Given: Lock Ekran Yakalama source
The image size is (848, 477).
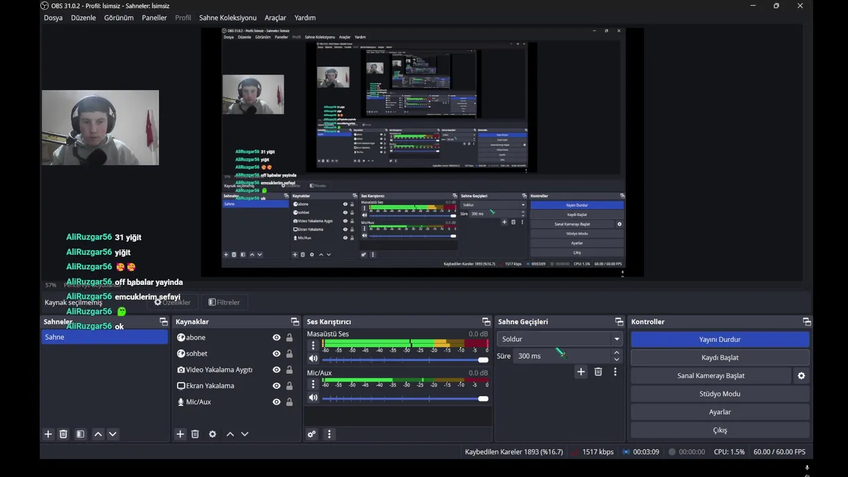Looking at the screenshot, I should pos(290,386).
